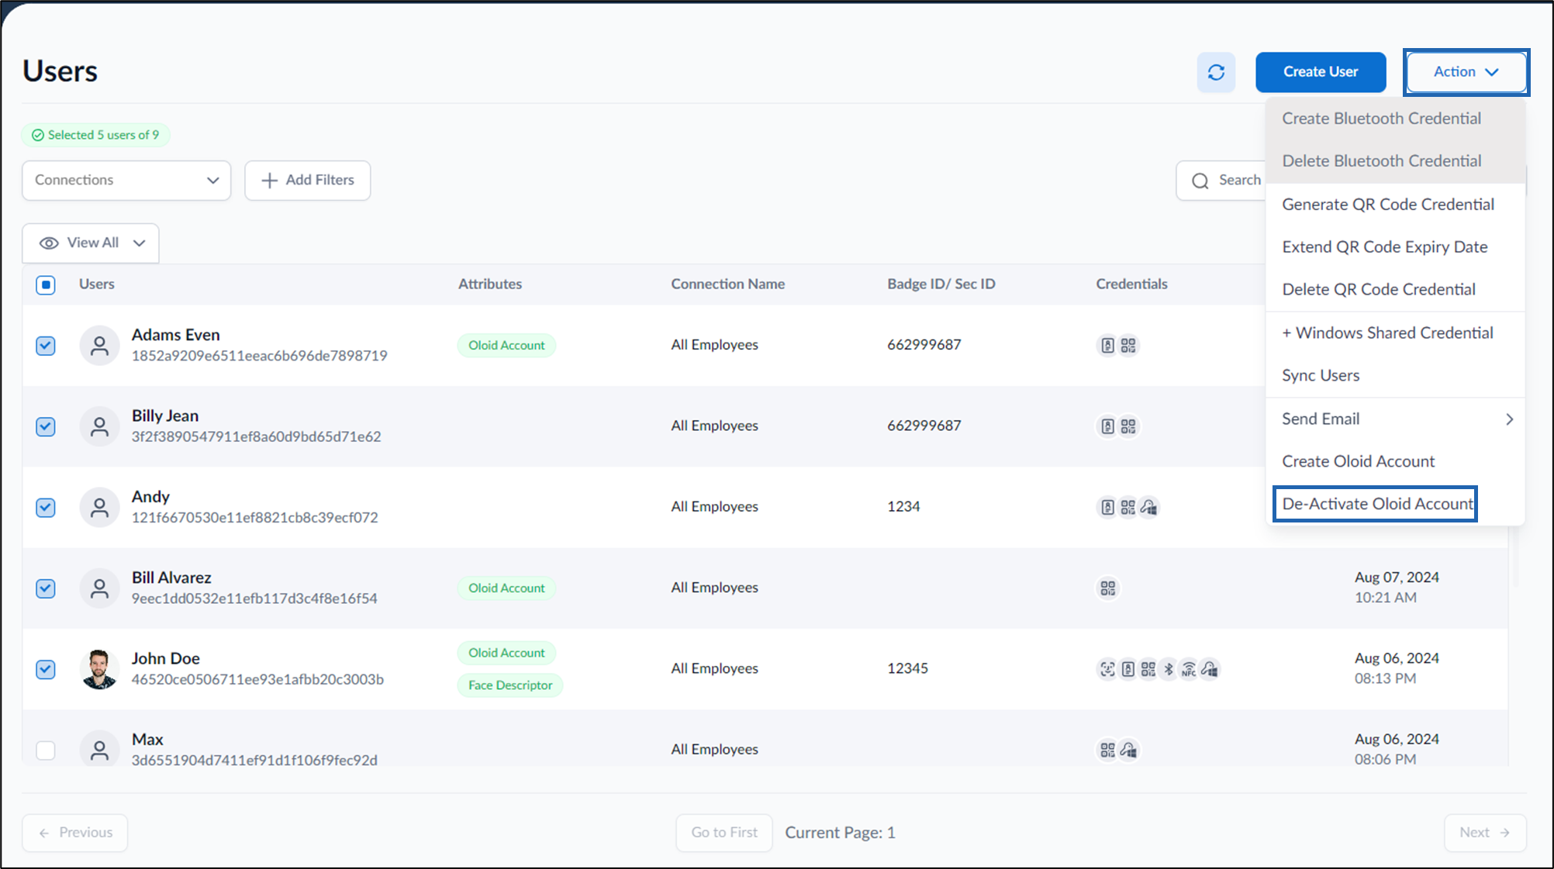The width and height of the screenshot is (1554, 869).
Task: Click the Create User button
Action: 1321,72
